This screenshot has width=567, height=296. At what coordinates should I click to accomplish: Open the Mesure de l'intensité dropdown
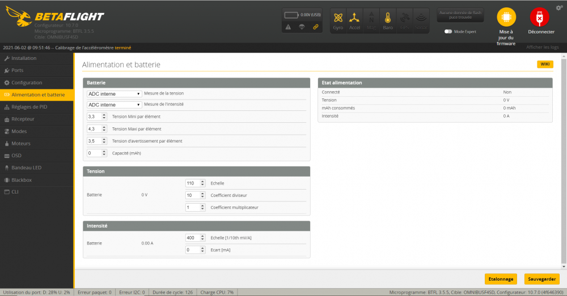point(115,105)
